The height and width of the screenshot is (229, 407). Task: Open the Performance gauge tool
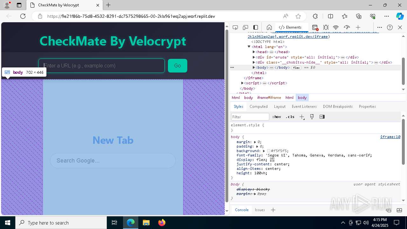click(x=347, y=27)
